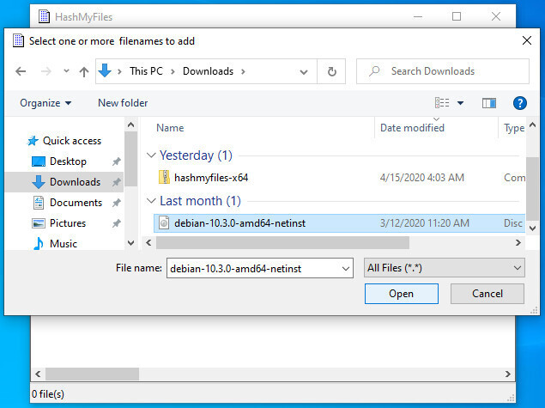Click the Open button
The height and width of the screenshot is (408, 545).
pyautogui.click(x=402, y=294)
